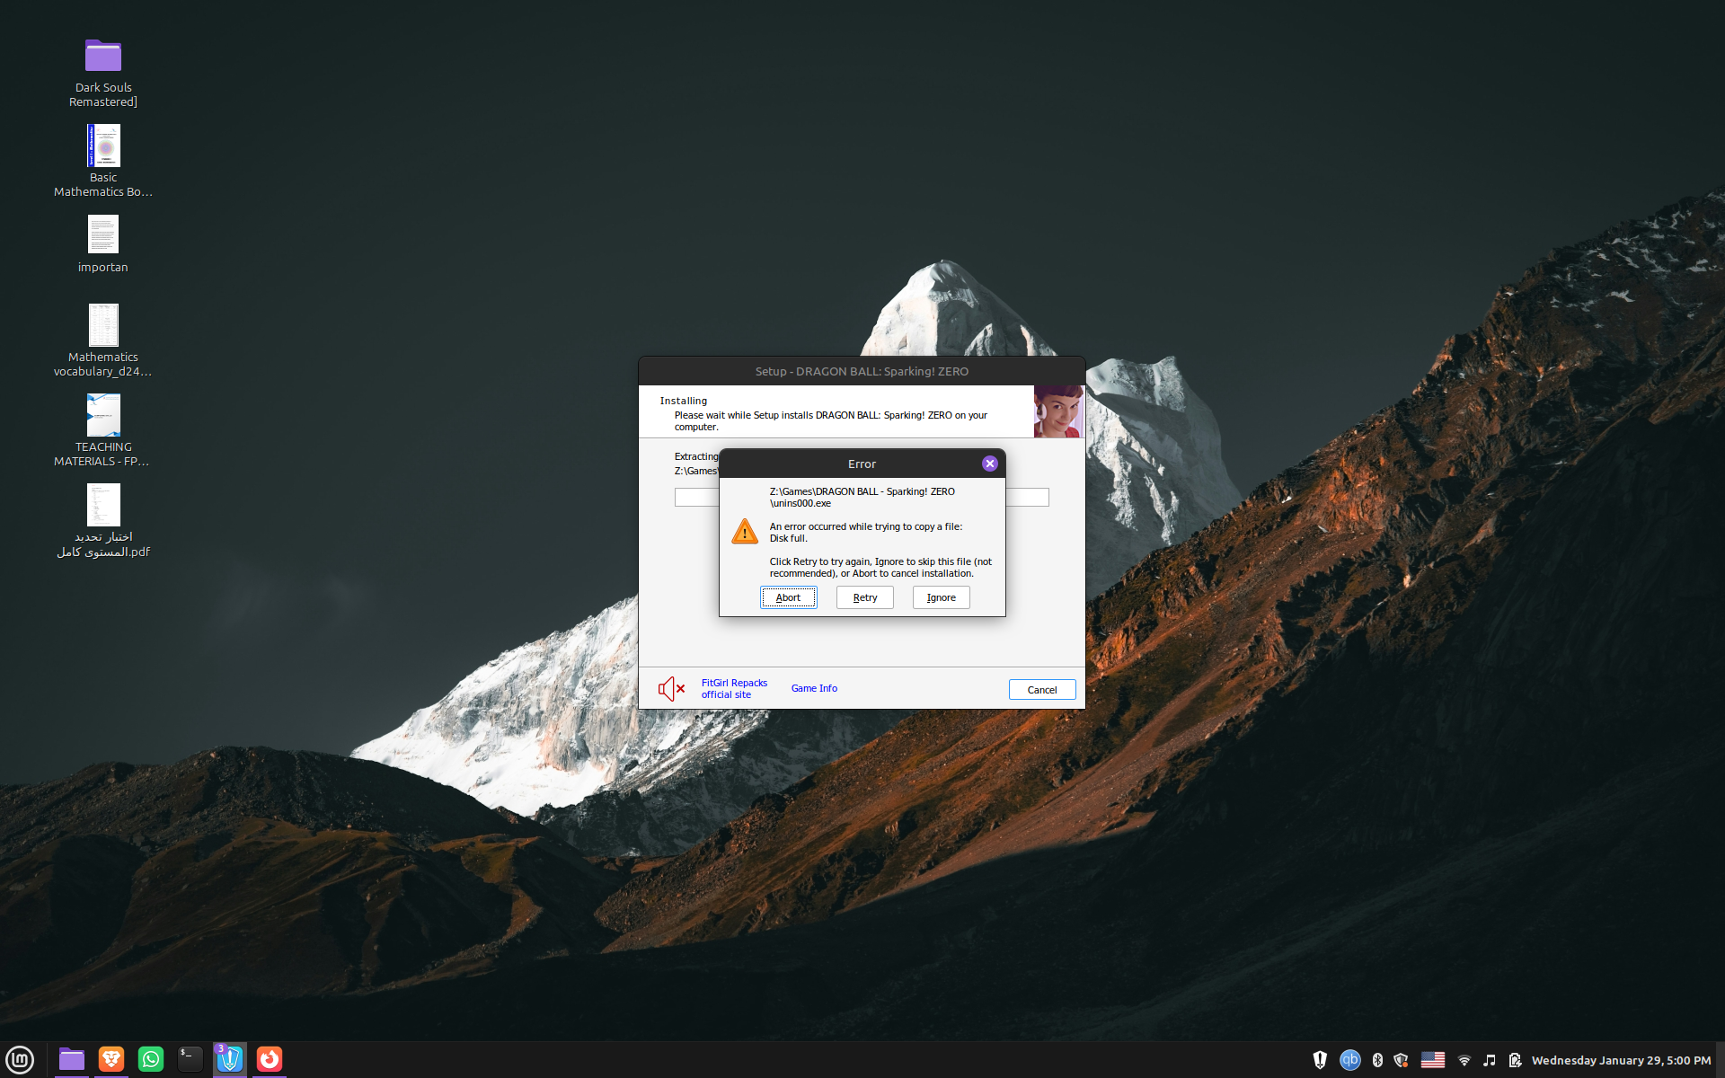Open the Dark Souls Remastered folder on the desktop

[103, 57]
